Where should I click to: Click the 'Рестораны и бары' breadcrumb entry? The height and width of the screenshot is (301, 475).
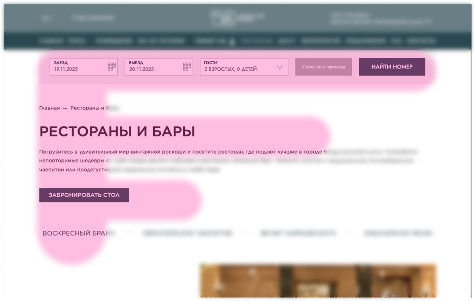click(x=95, y=108)
